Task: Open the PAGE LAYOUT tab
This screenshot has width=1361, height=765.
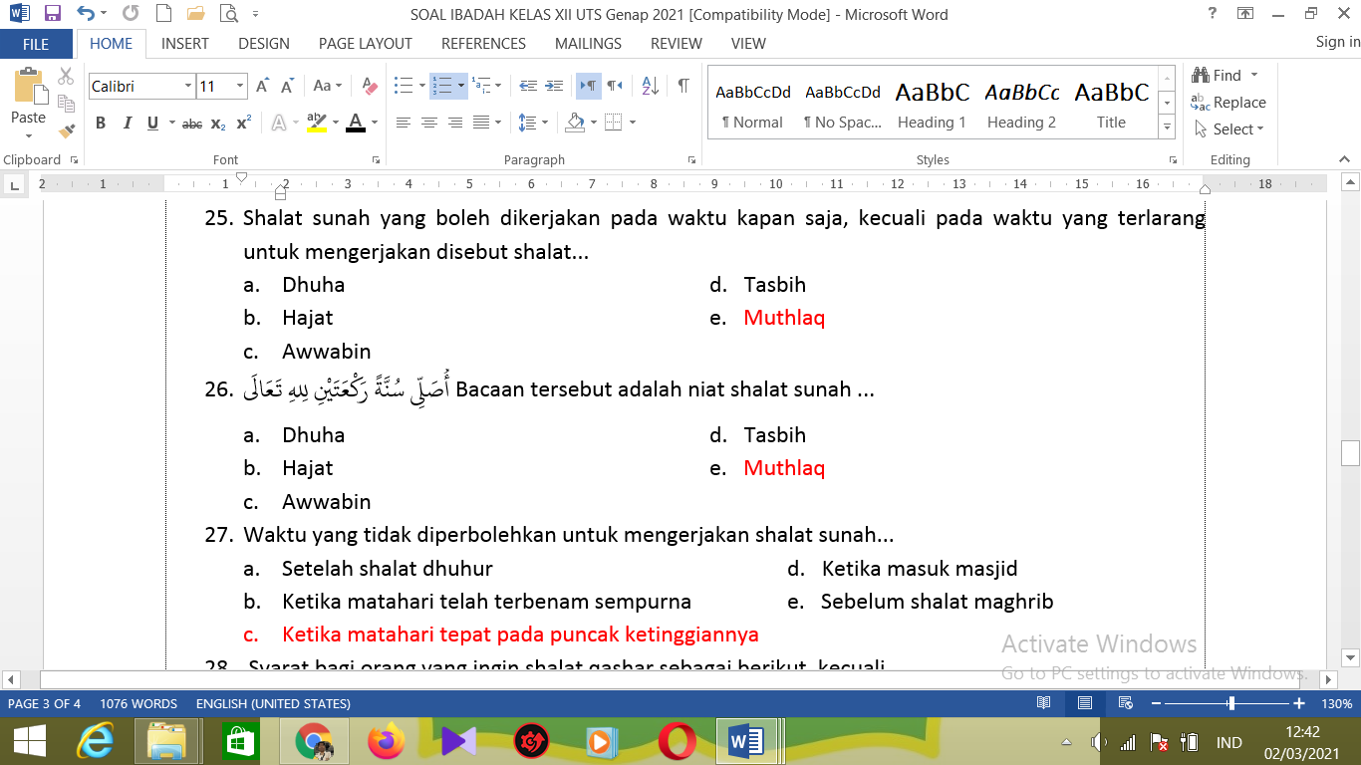Action: [365, 44]
